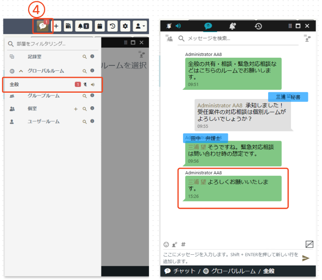Click the ユーザールーム entry

pos(43,122)
